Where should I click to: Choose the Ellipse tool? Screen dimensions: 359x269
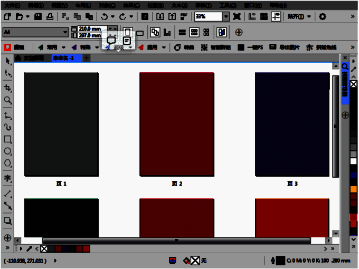(x=7, y=152)
